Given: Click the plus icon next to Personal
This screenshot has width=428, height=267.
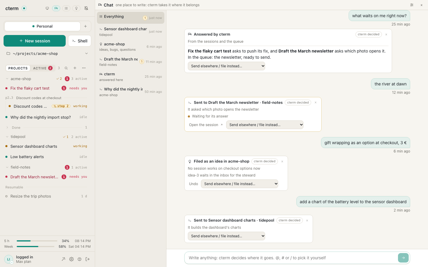Looking at the screenshot, I should (85, 26).
